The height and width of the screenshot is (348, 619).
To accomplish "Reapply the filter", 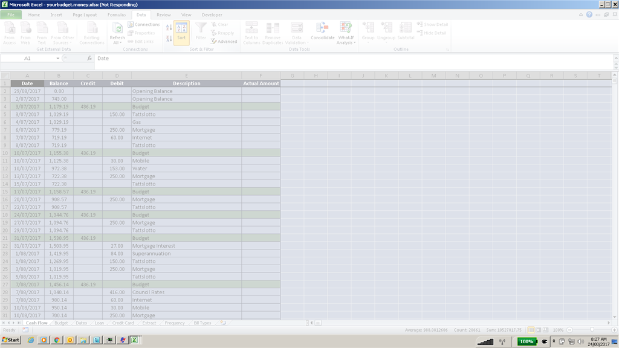I will pos(222,33).
